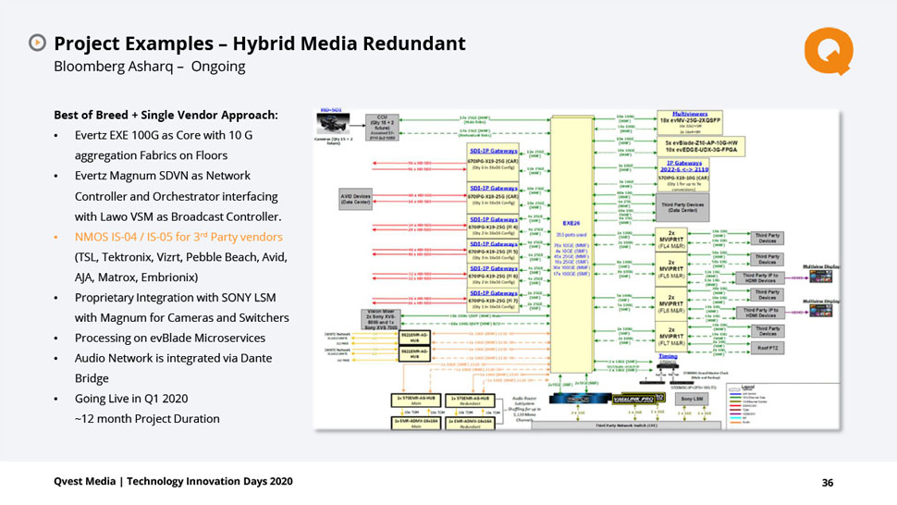Click the 'Third Party Network Switch' bar
This screenshot has height=505, width=897.
626,425
